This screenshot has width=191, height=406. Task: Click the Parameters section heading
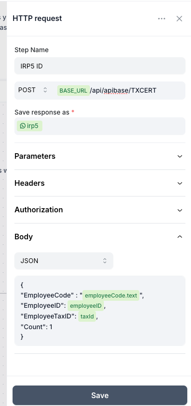[35, 156]
